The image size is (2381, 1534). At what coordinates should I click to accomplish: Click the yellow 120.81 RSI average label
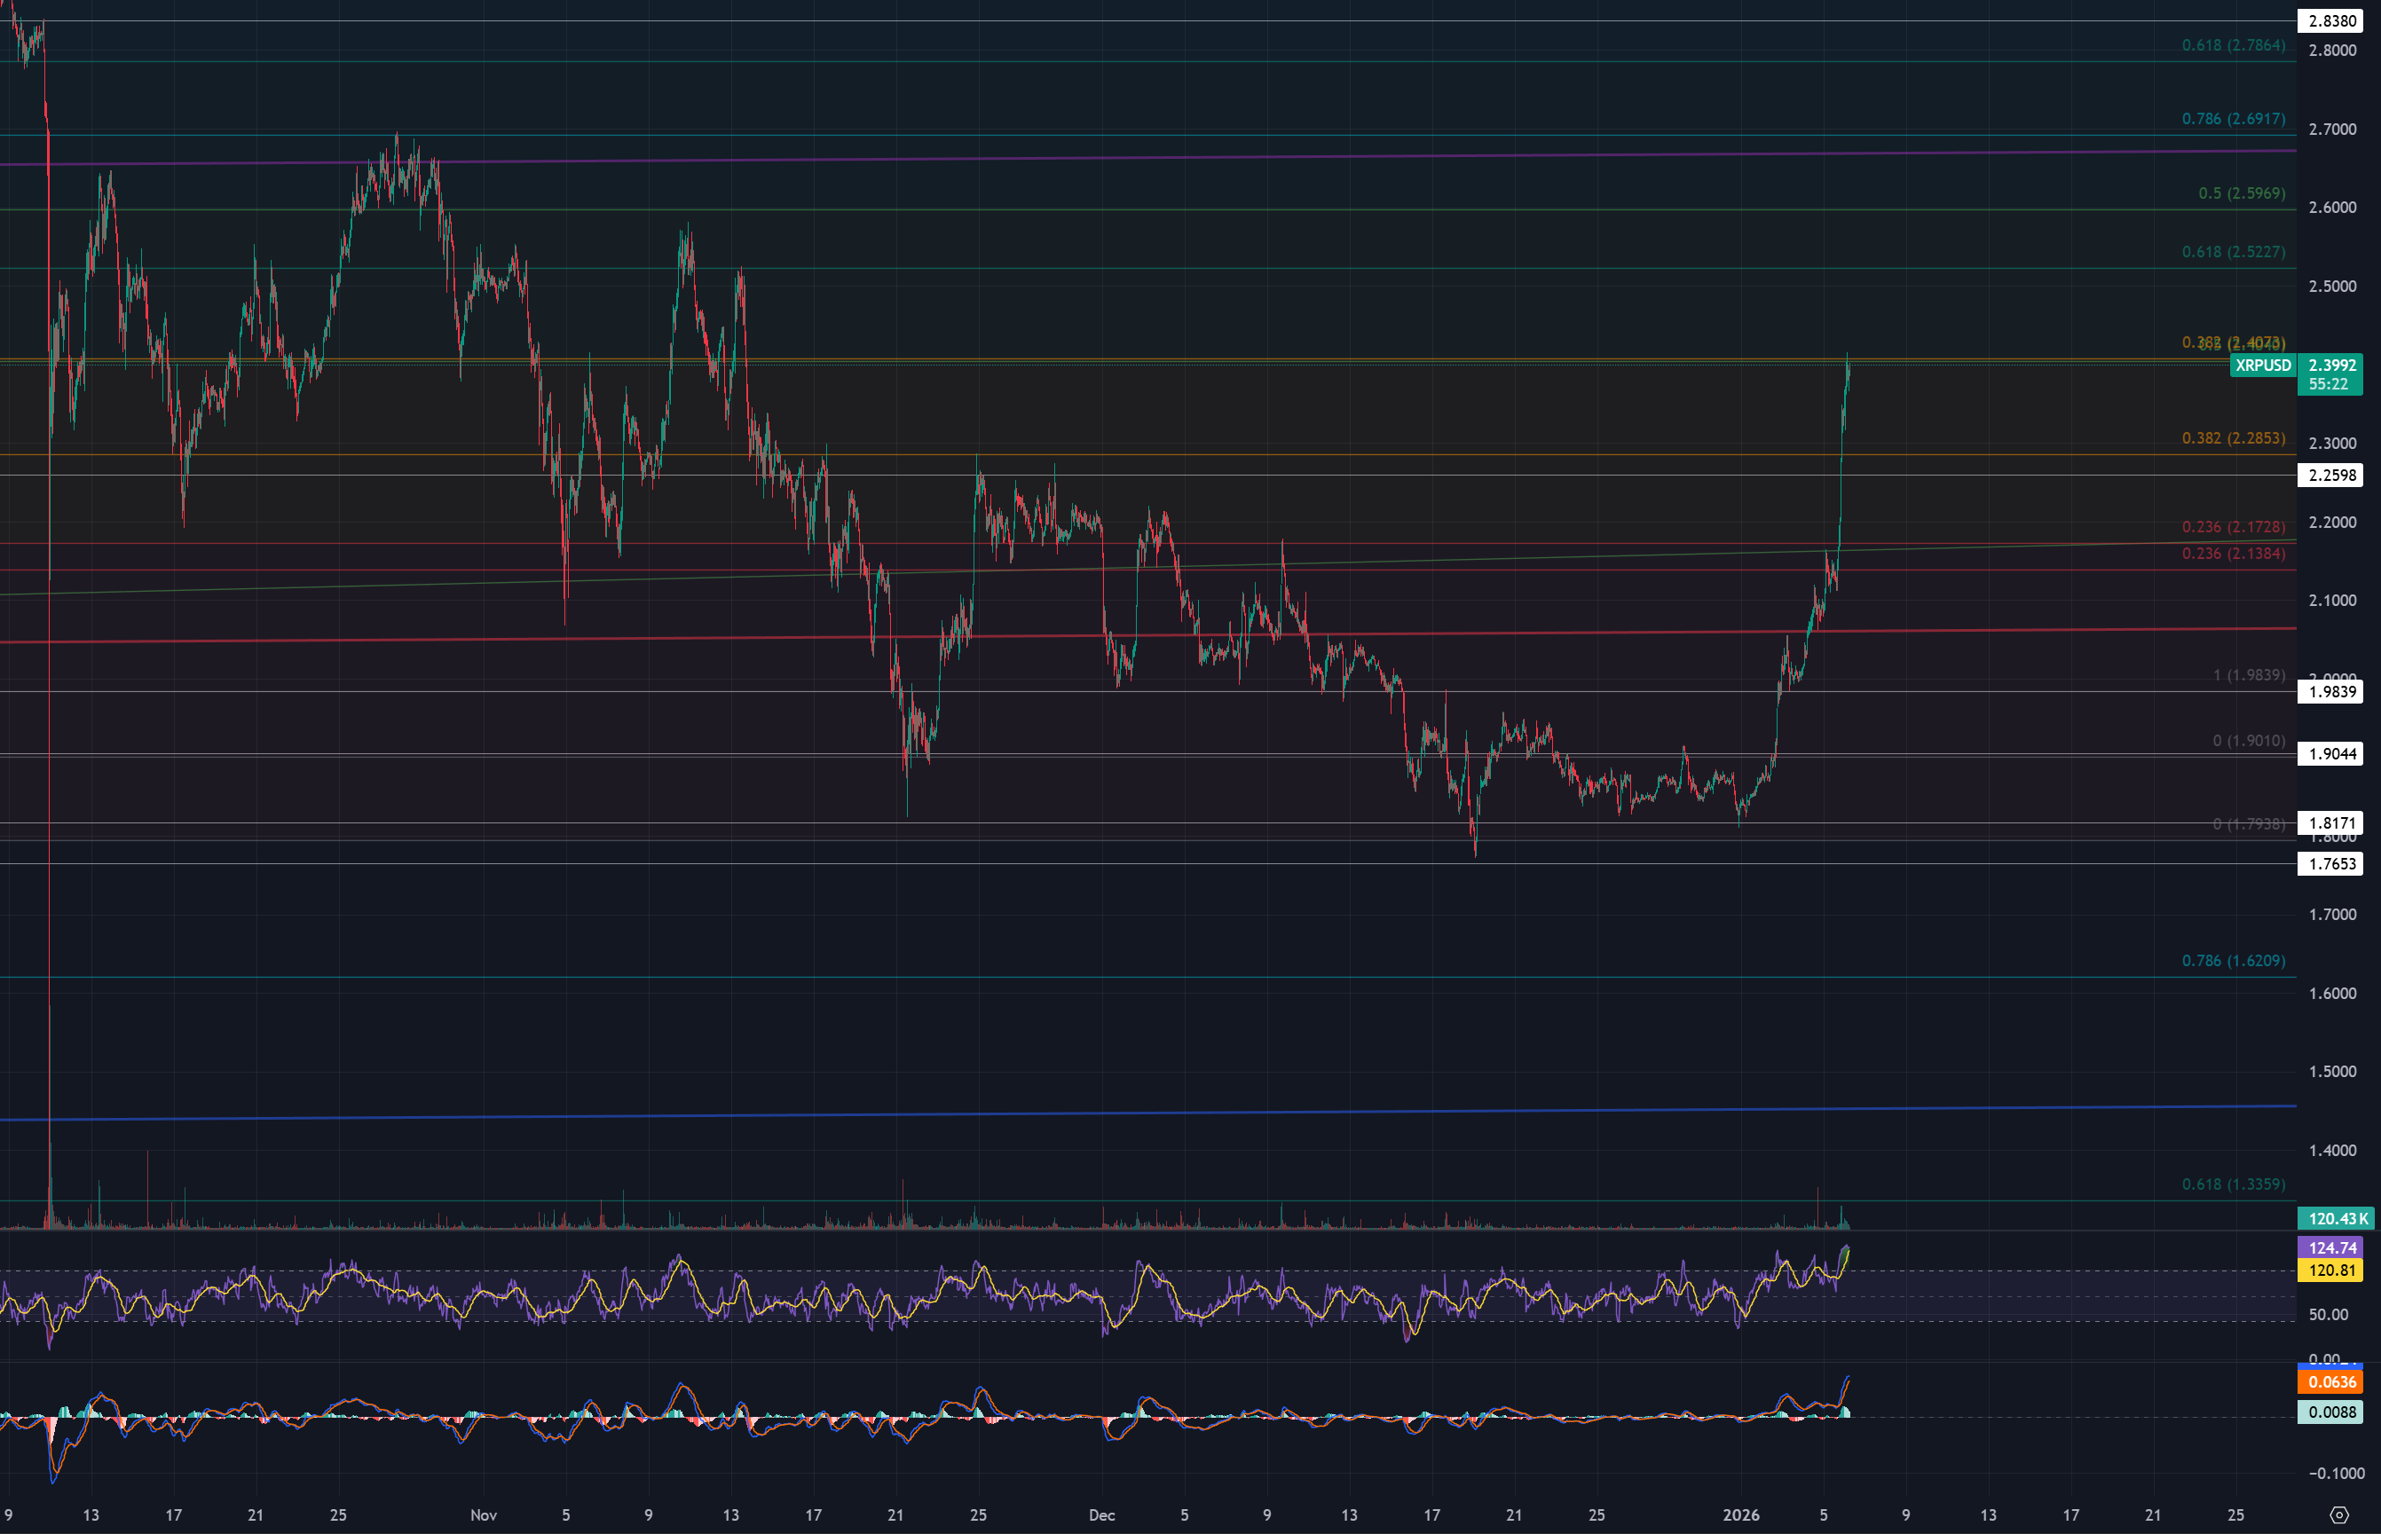point(2331,1270)
